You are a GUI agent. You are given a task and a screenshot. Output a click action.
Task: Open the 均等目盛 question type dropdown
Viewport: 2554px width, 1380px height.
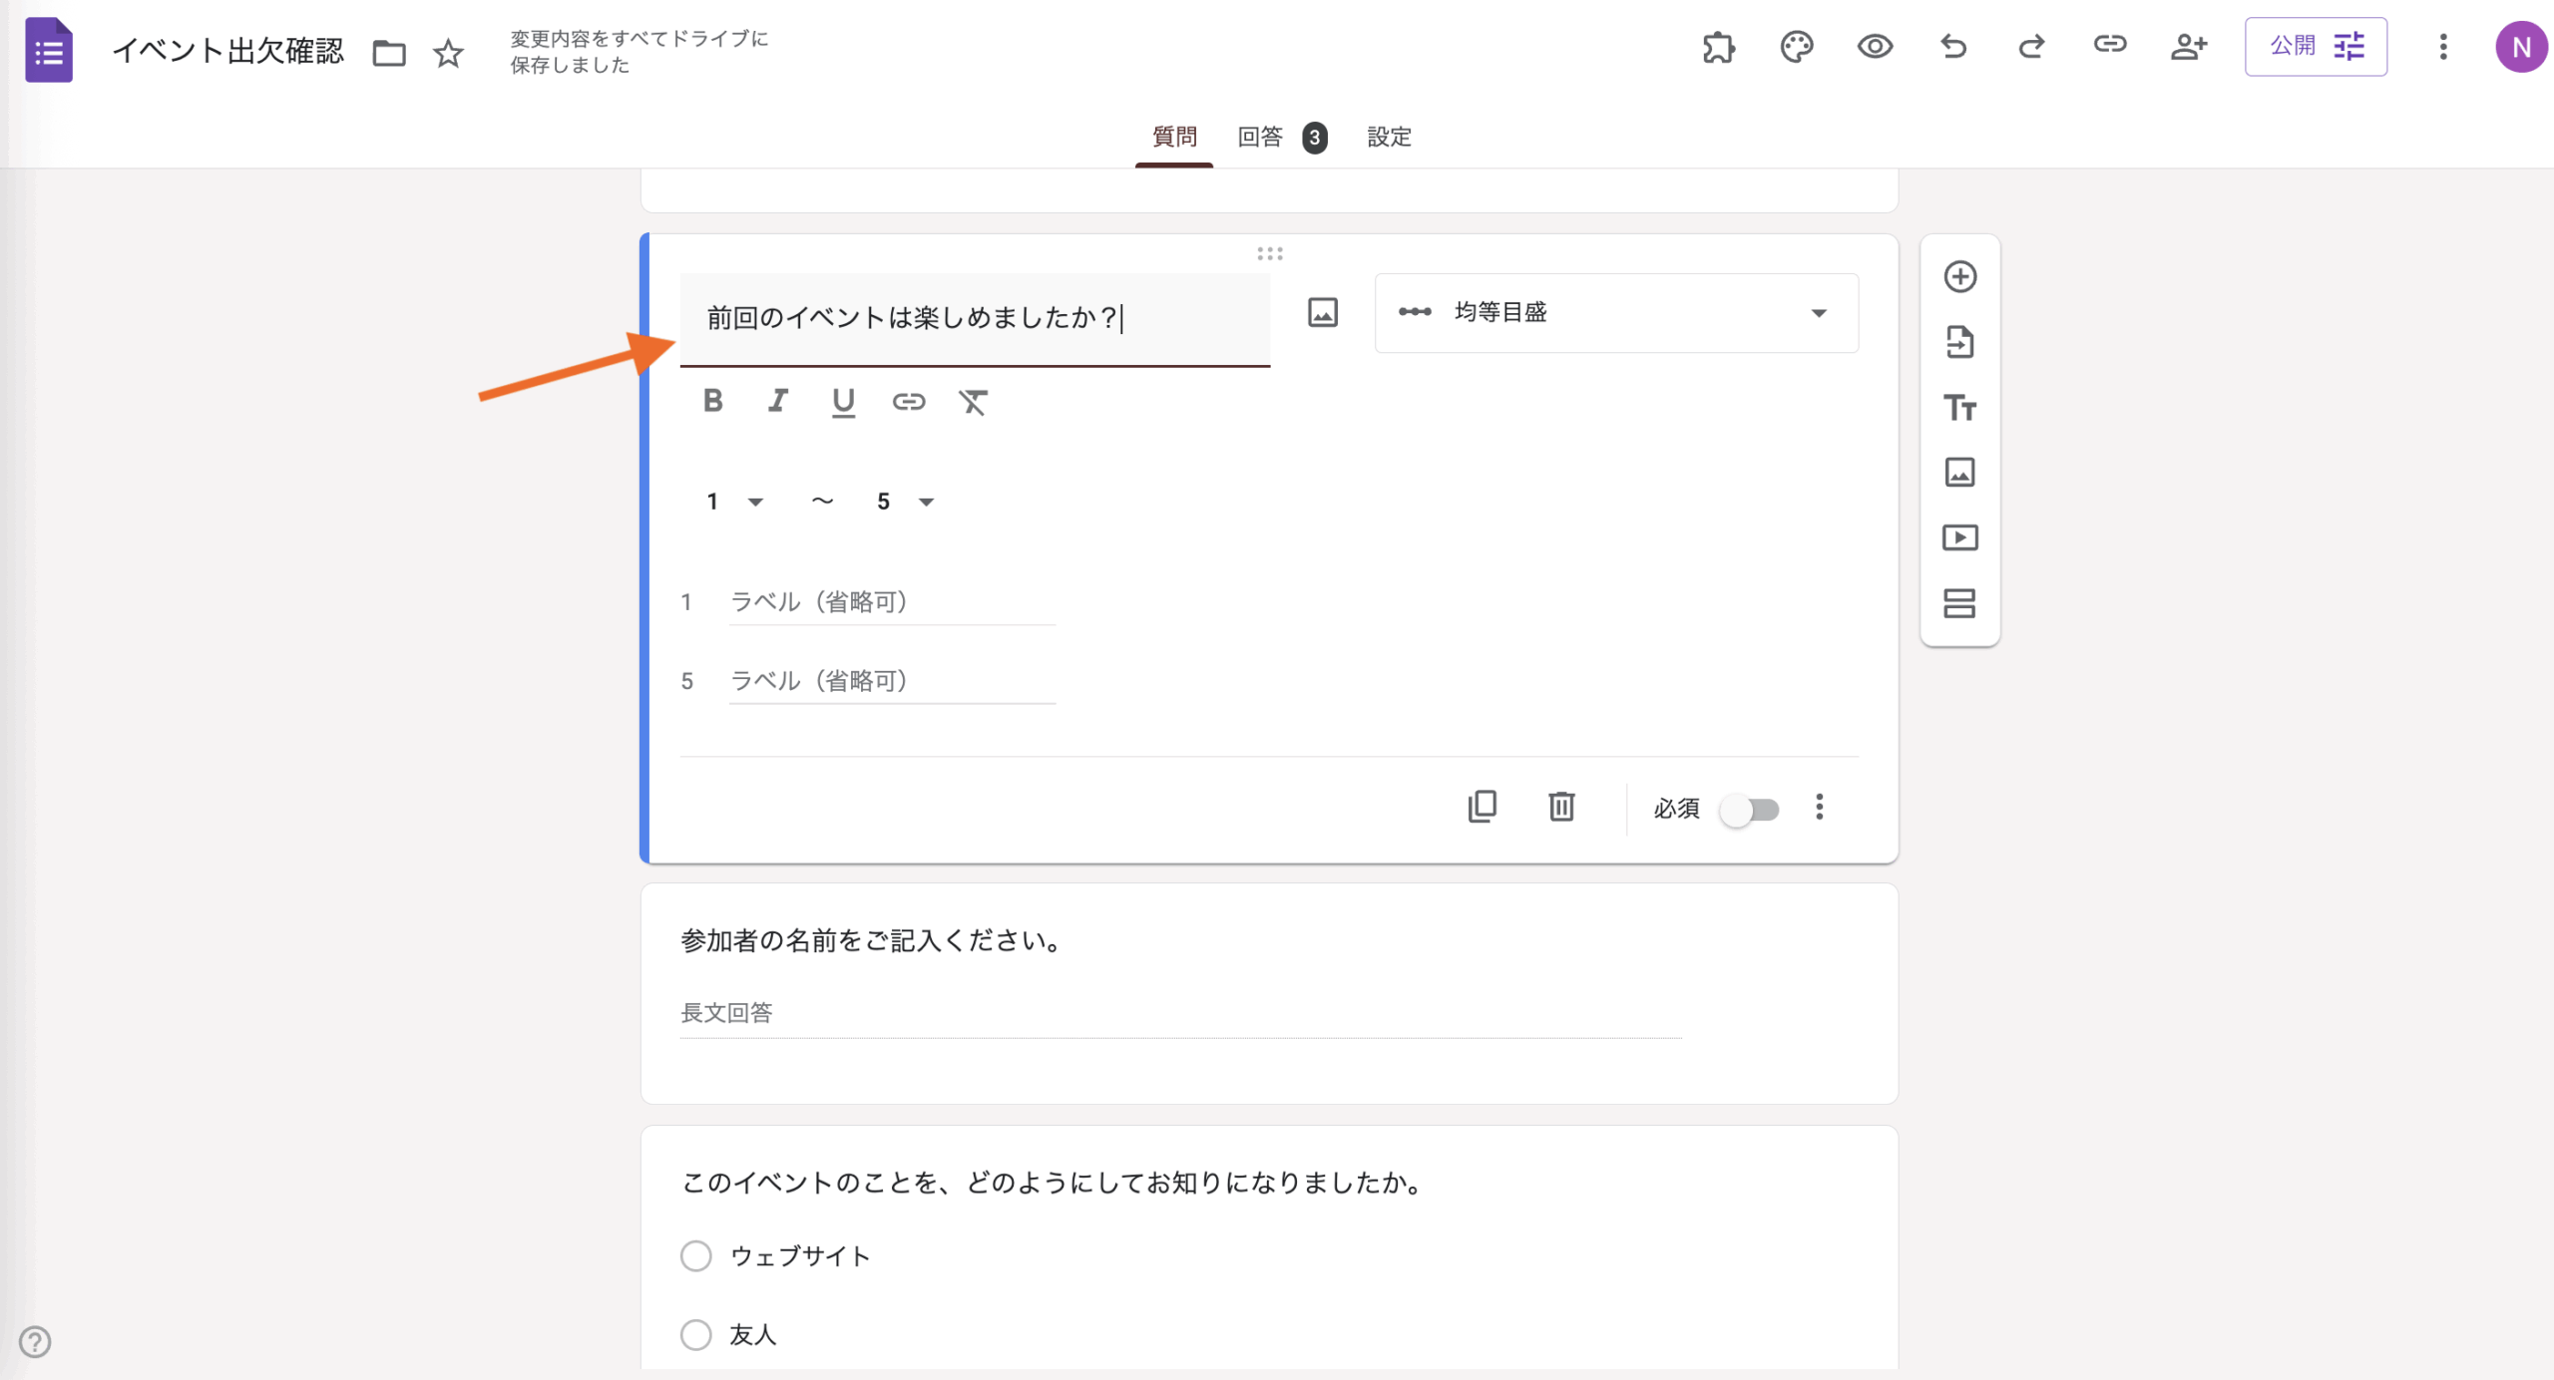(1616, 312)
